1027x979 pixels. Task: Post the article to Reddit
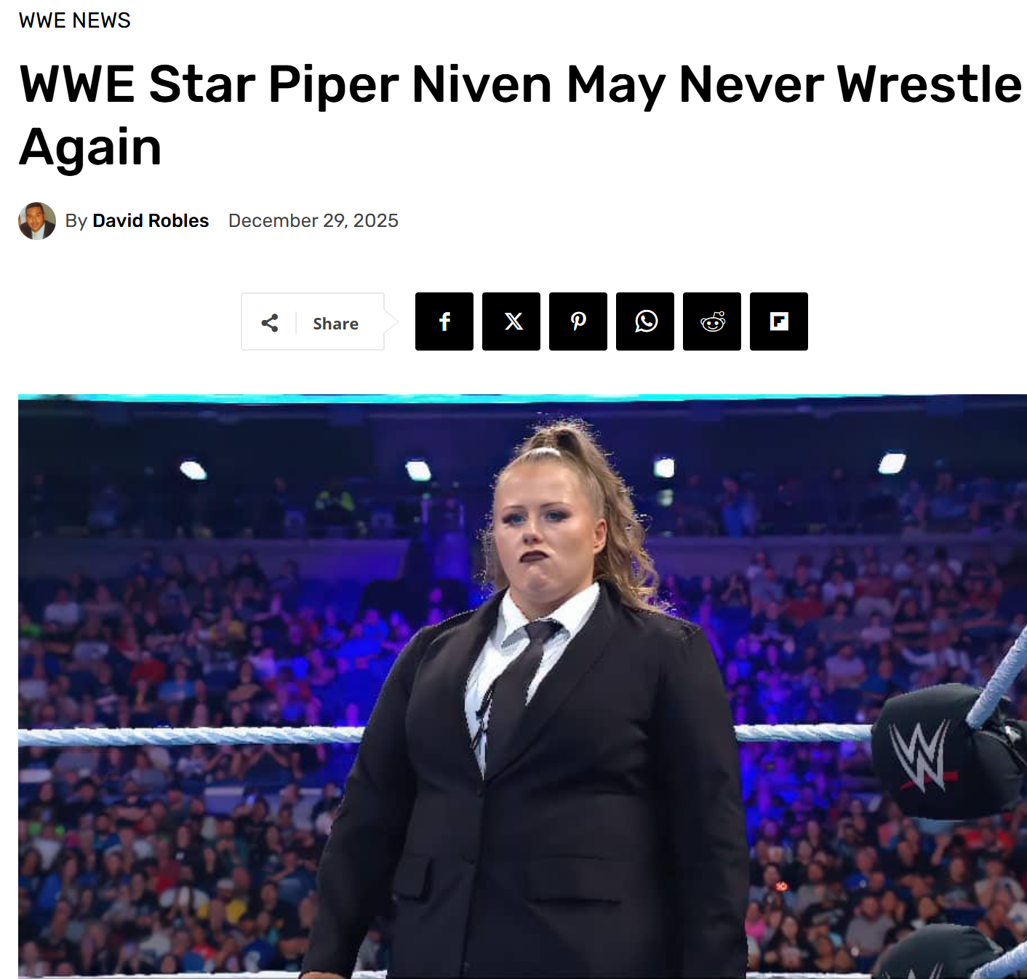pos(712,321)
